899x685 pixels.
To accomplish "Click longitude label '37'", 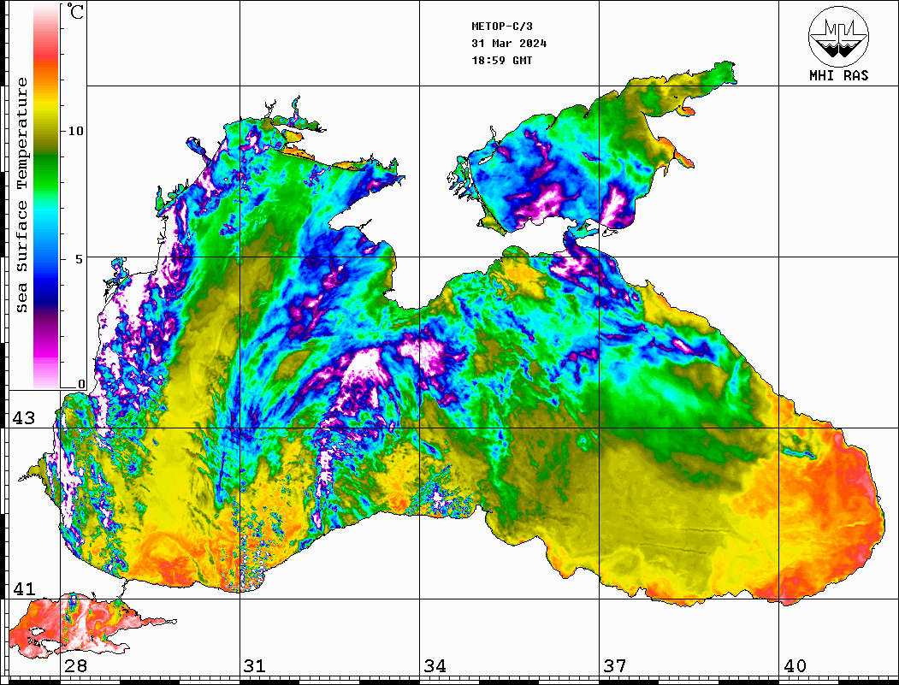I will [615, 665].
